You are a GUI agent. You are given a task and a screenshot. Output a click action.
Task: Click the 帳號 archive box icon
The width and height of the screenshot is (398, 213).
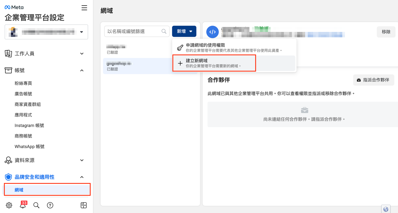click(8, 70)
